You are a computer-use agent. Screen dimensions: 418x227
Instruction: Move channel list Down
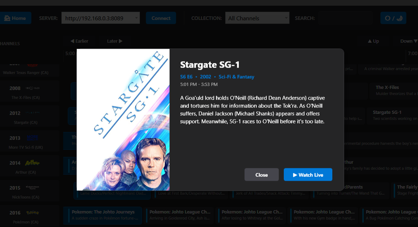[x=408, y=41]
